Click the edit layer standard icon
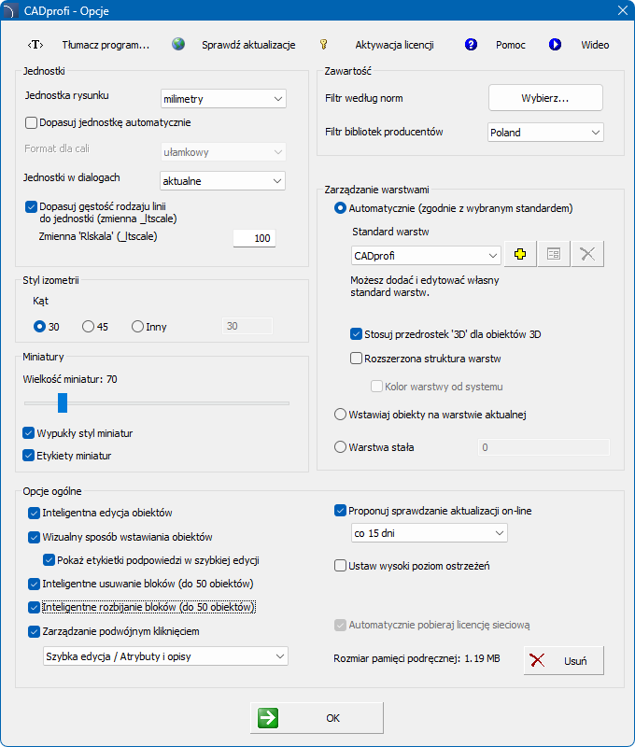Viewport: 635px width, 747px height. [x=554, y=255]
